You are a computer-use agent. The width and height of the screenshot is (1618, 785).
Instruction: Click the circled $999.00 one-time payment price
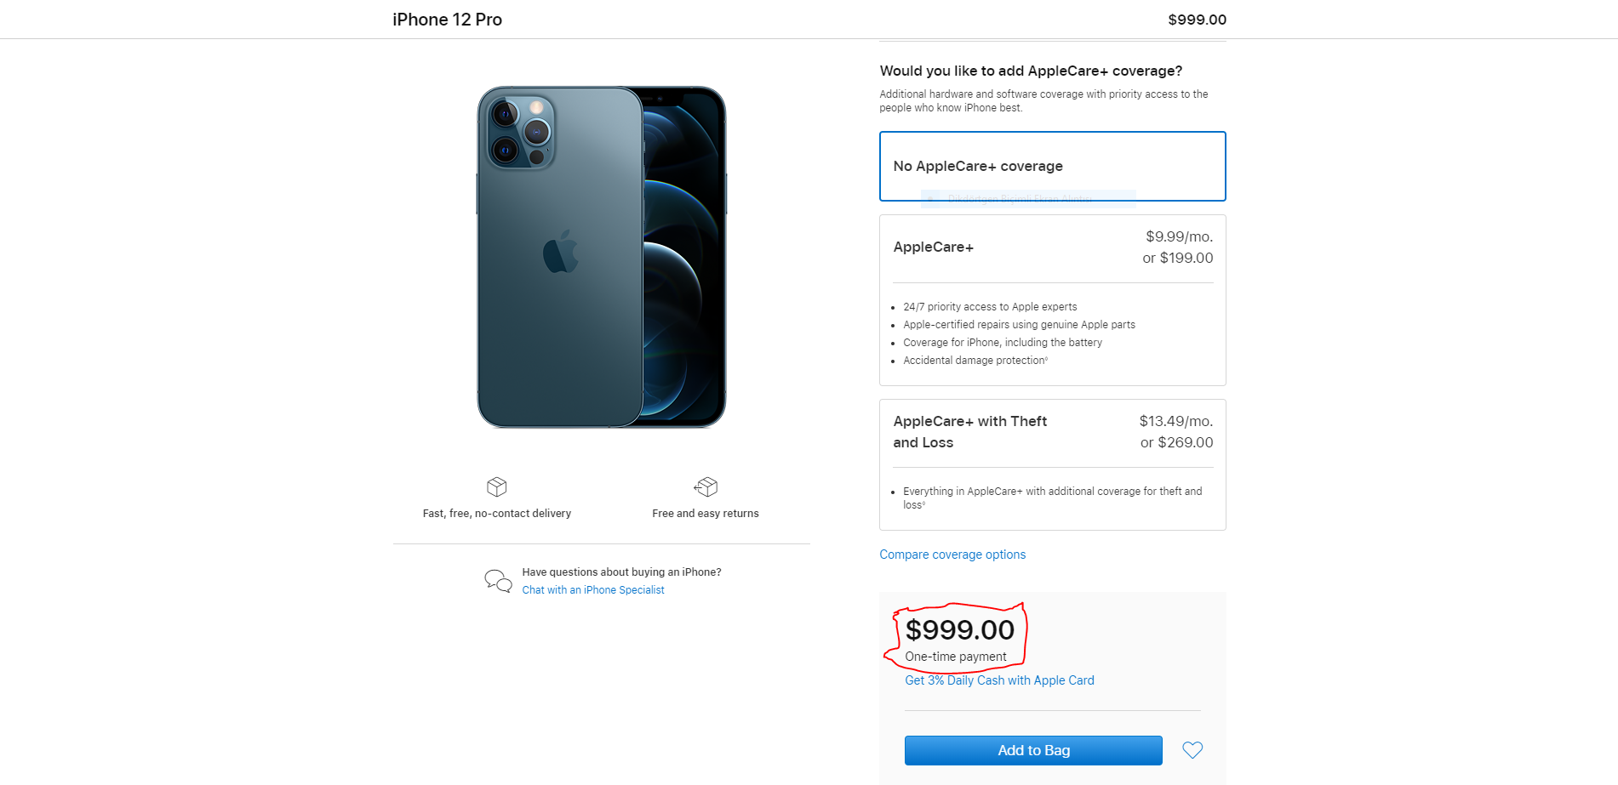pos(960,630)
